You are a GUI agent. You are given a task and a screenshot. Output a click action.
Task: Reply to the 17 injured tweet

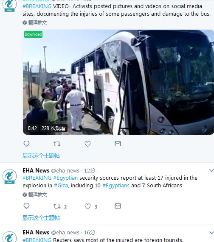coord(26,206)
